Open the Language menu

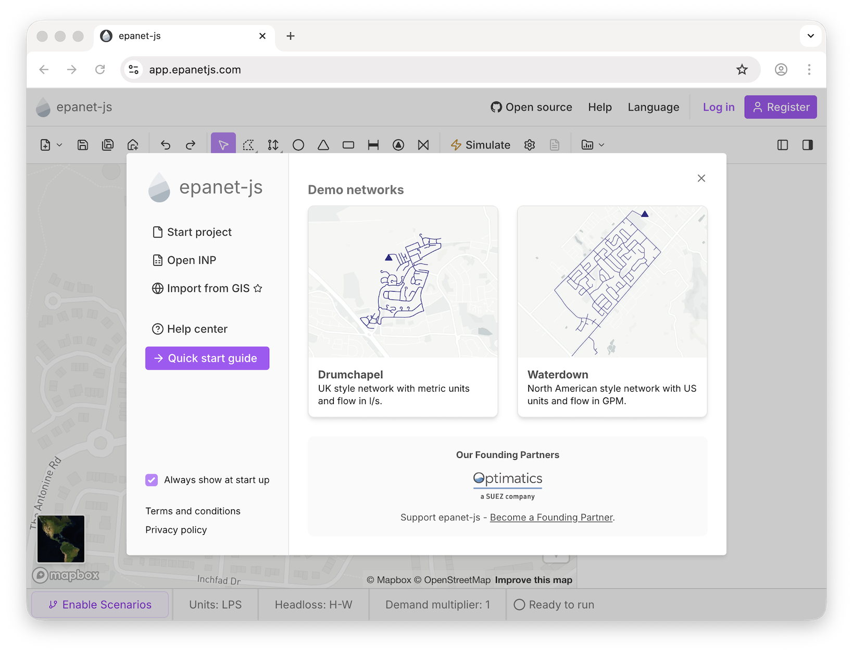[x=653, y=107]
